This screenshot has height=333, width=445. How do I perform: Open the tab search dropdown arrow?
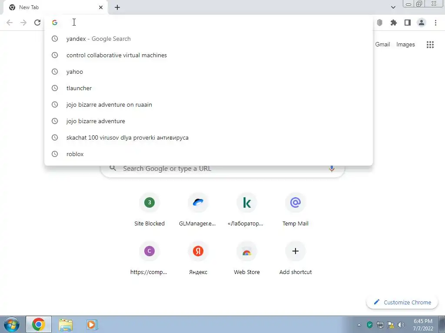tap(393, 7)
